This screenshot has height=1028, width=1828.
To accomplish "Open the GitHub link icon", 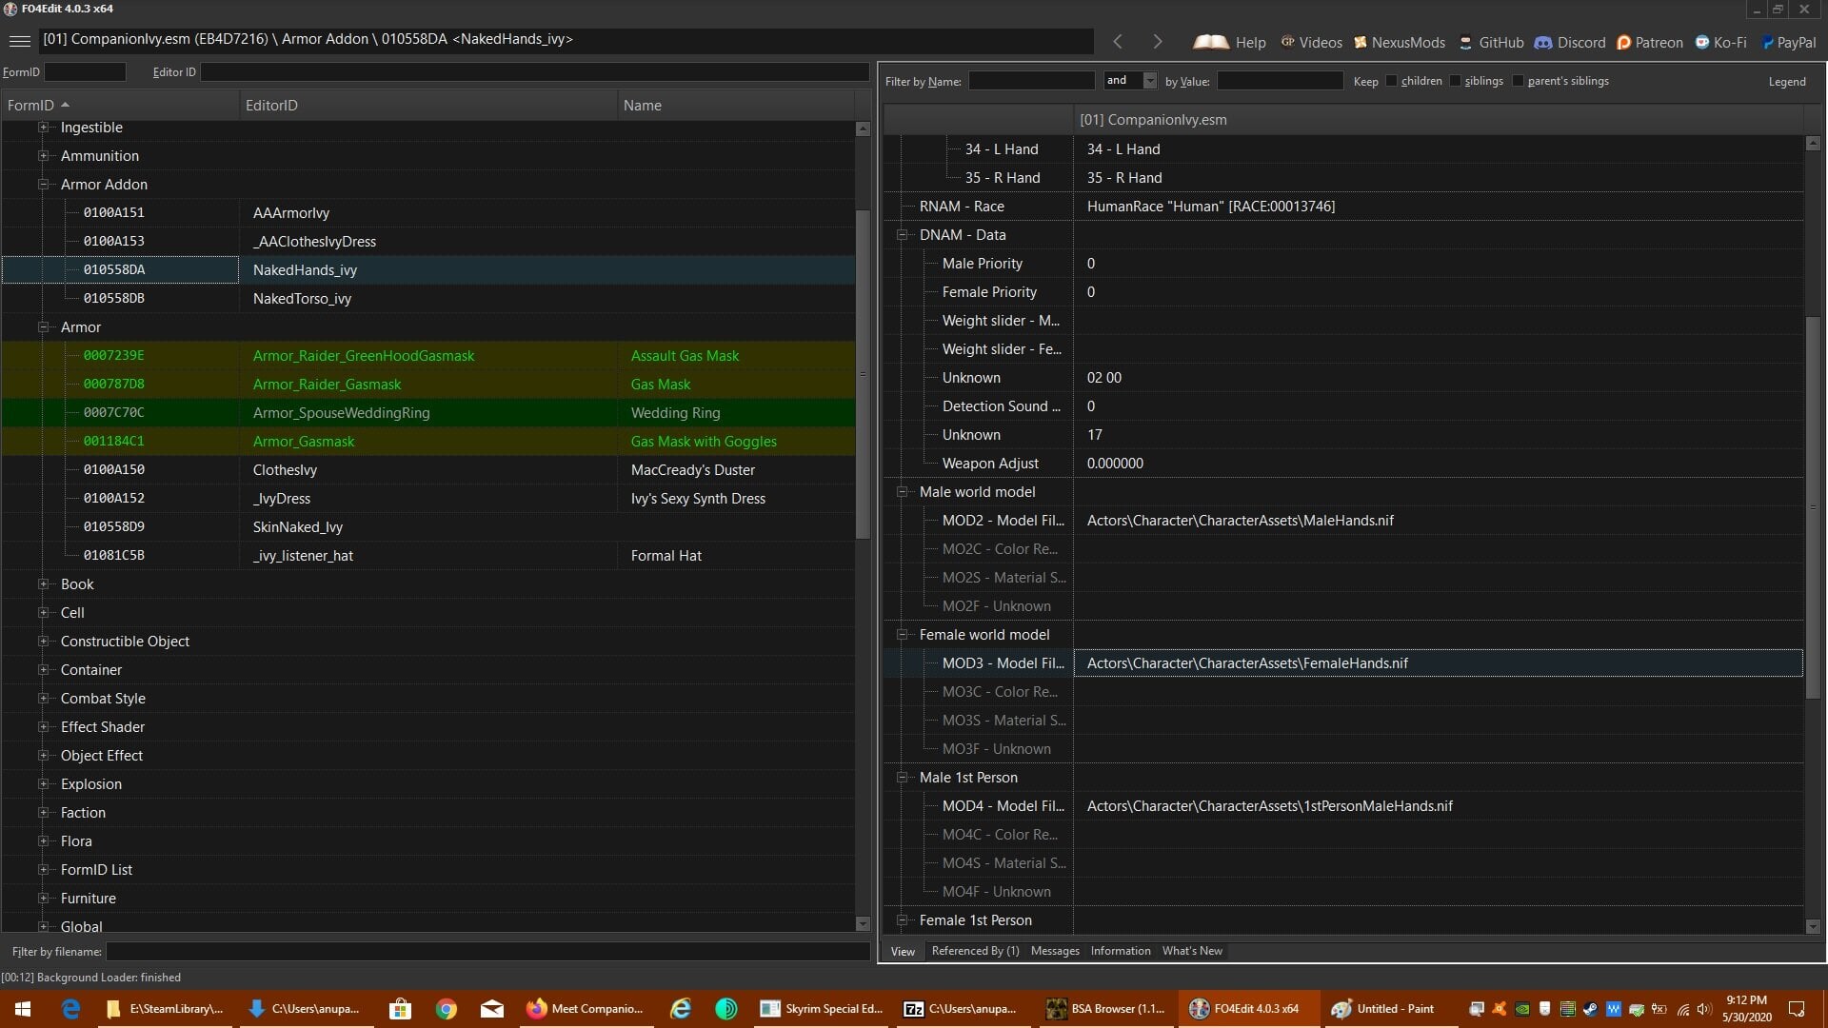I will (1466, 42).
